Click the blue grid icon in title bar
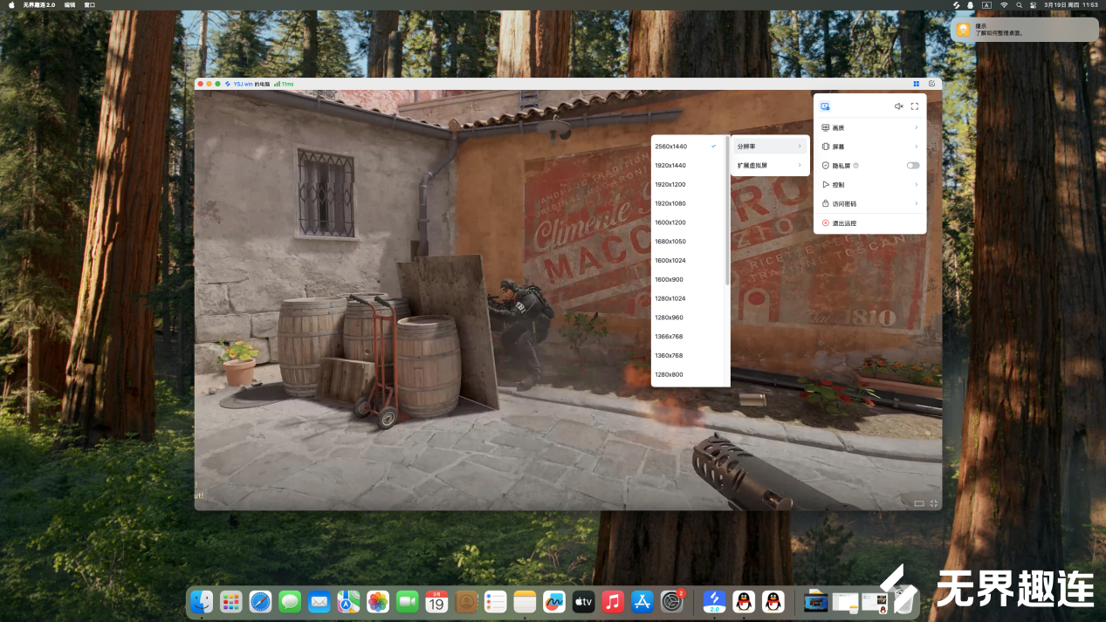The height and width of the screenshot is (622, 1106). [x=917, y=84]
